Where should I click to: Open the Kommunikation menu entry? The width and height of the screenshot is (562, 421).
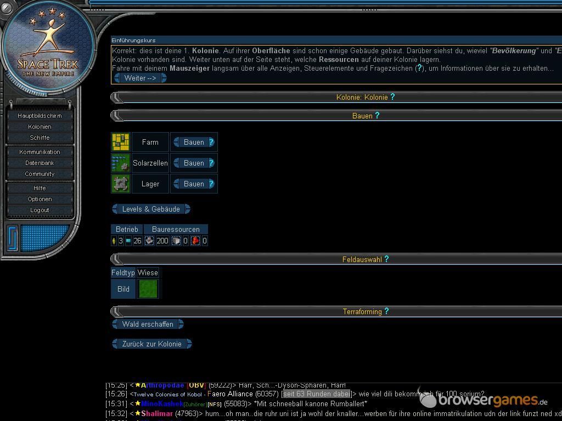pyautogui.click(x=40, y=152)
